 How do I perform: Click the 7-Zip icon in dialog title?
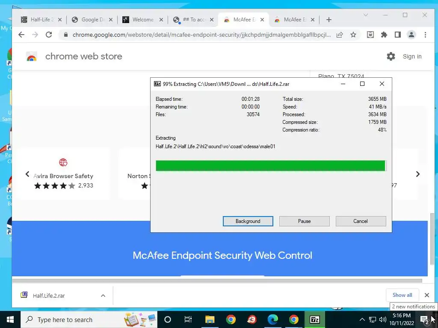pos(157,84)
